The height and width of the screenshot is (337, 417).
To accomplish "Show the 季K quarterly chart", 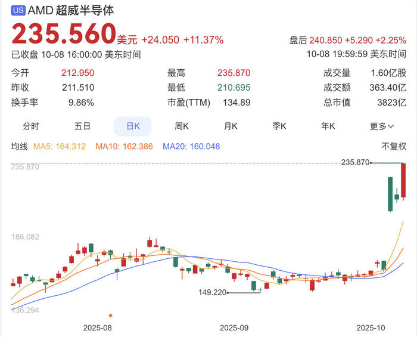I will [x=279, y=126].
